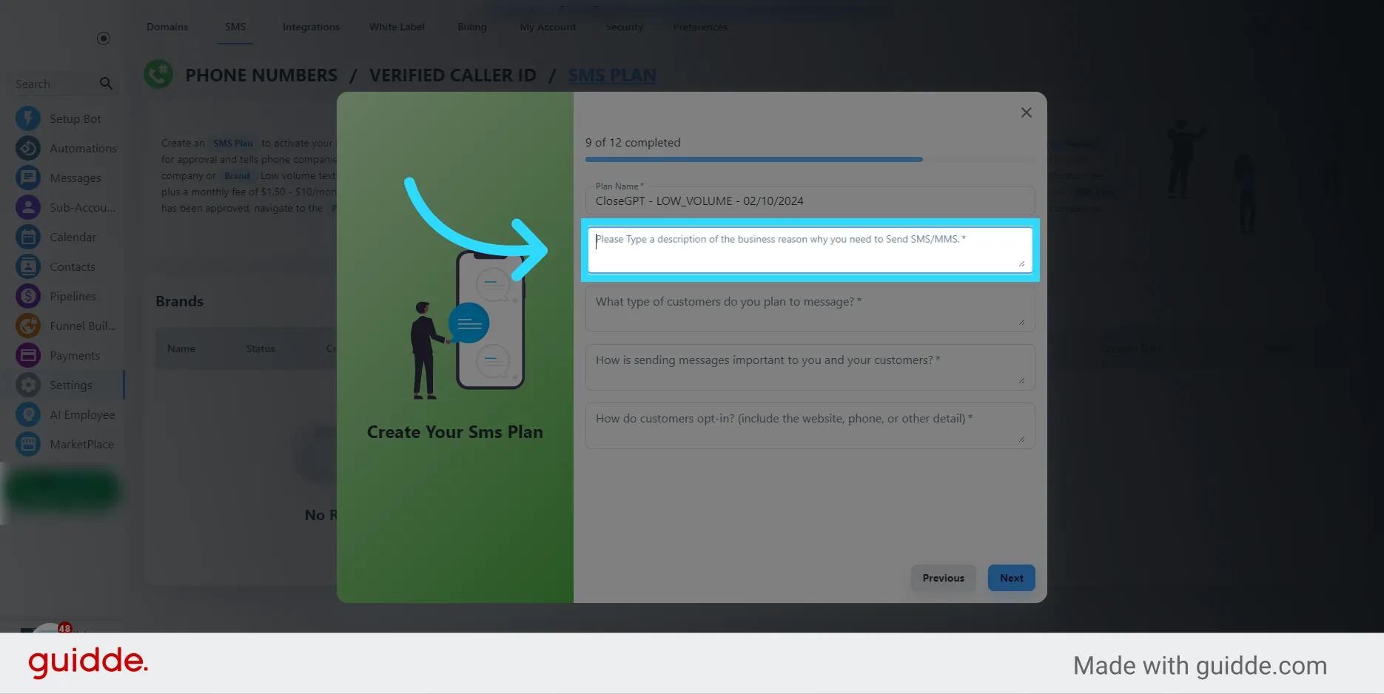Click the Brand link in description text

click(x=237, y=175)
